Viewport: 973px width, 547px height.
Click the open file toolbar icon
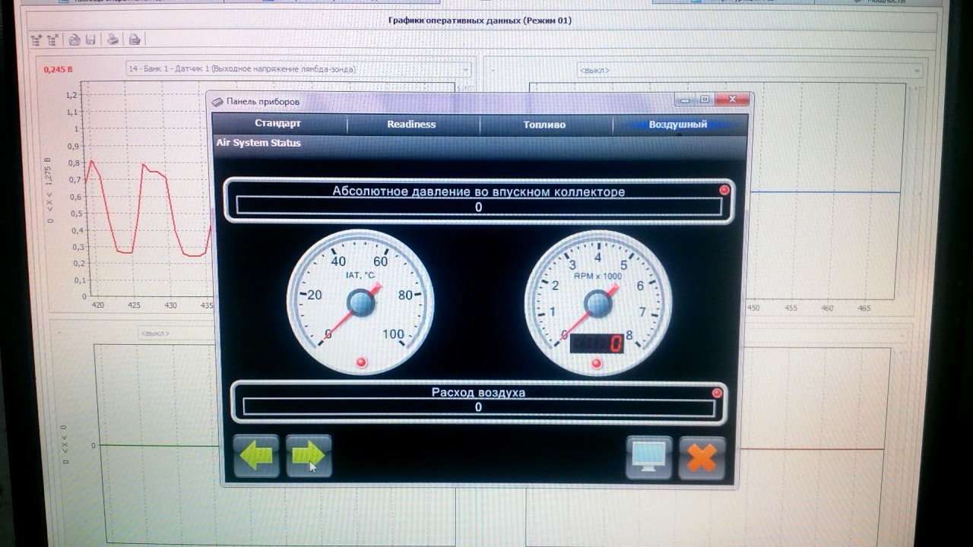[74, 40]
